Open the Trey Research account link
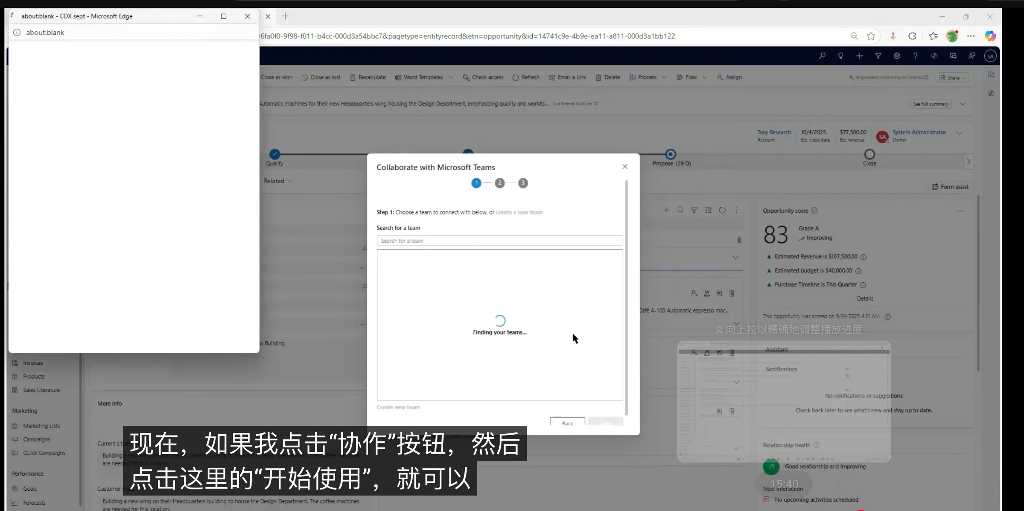 click(774, 132)
